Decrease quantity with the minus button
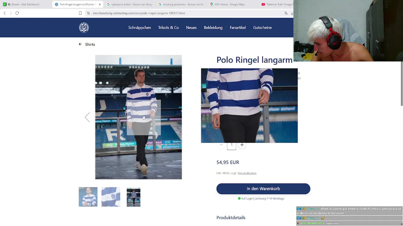Viewport: 403px width, 226px height. [221, 145]
